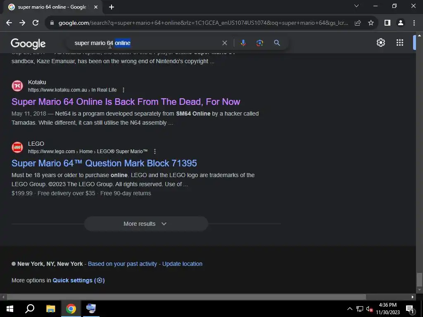
Task: Open Based on your past activity link
Action: [x=122, y=264]
